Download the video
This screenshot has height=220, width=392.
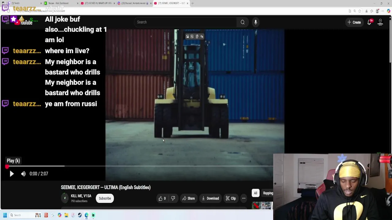coord(210,198)
